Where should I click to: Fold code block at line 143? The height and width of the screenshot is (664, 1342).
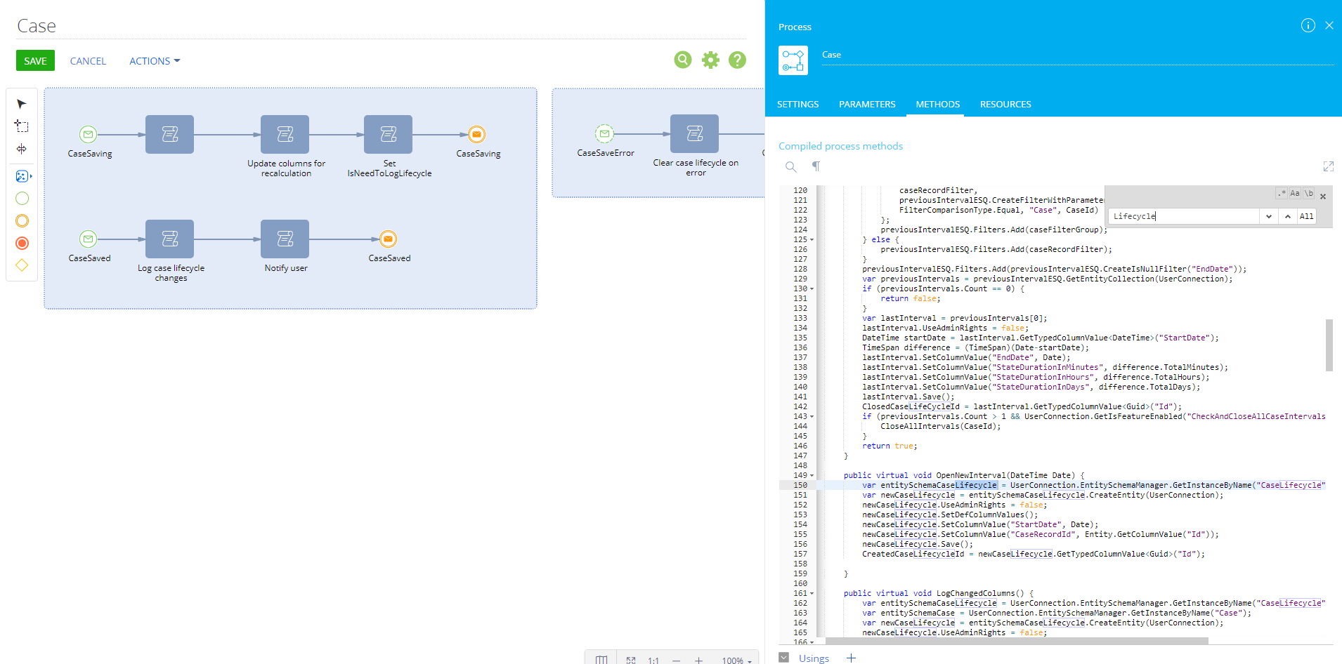812,417
